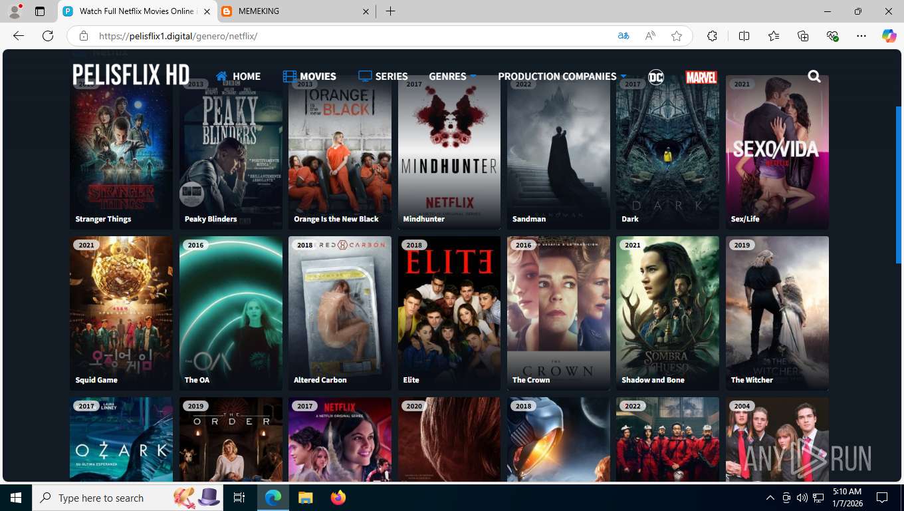904x511 pixels.
Task: Close the MEMEKING tab
Action: click(x=366, y=11)
